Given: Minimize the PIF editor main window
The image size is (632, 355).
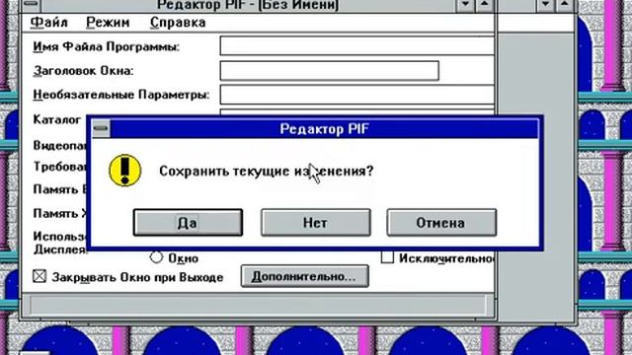Looking at the screenshot, I should click(x=465, y=5).
